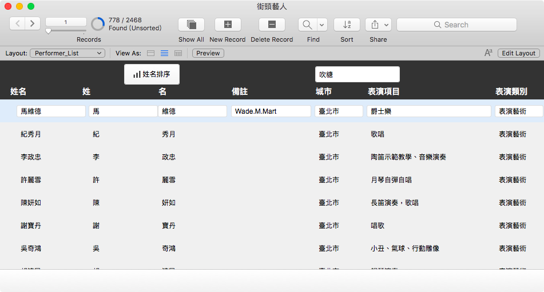Click the Wade.M.Mart note field
The width and height of the screenshot is (544, 292).
pos(271,111)
